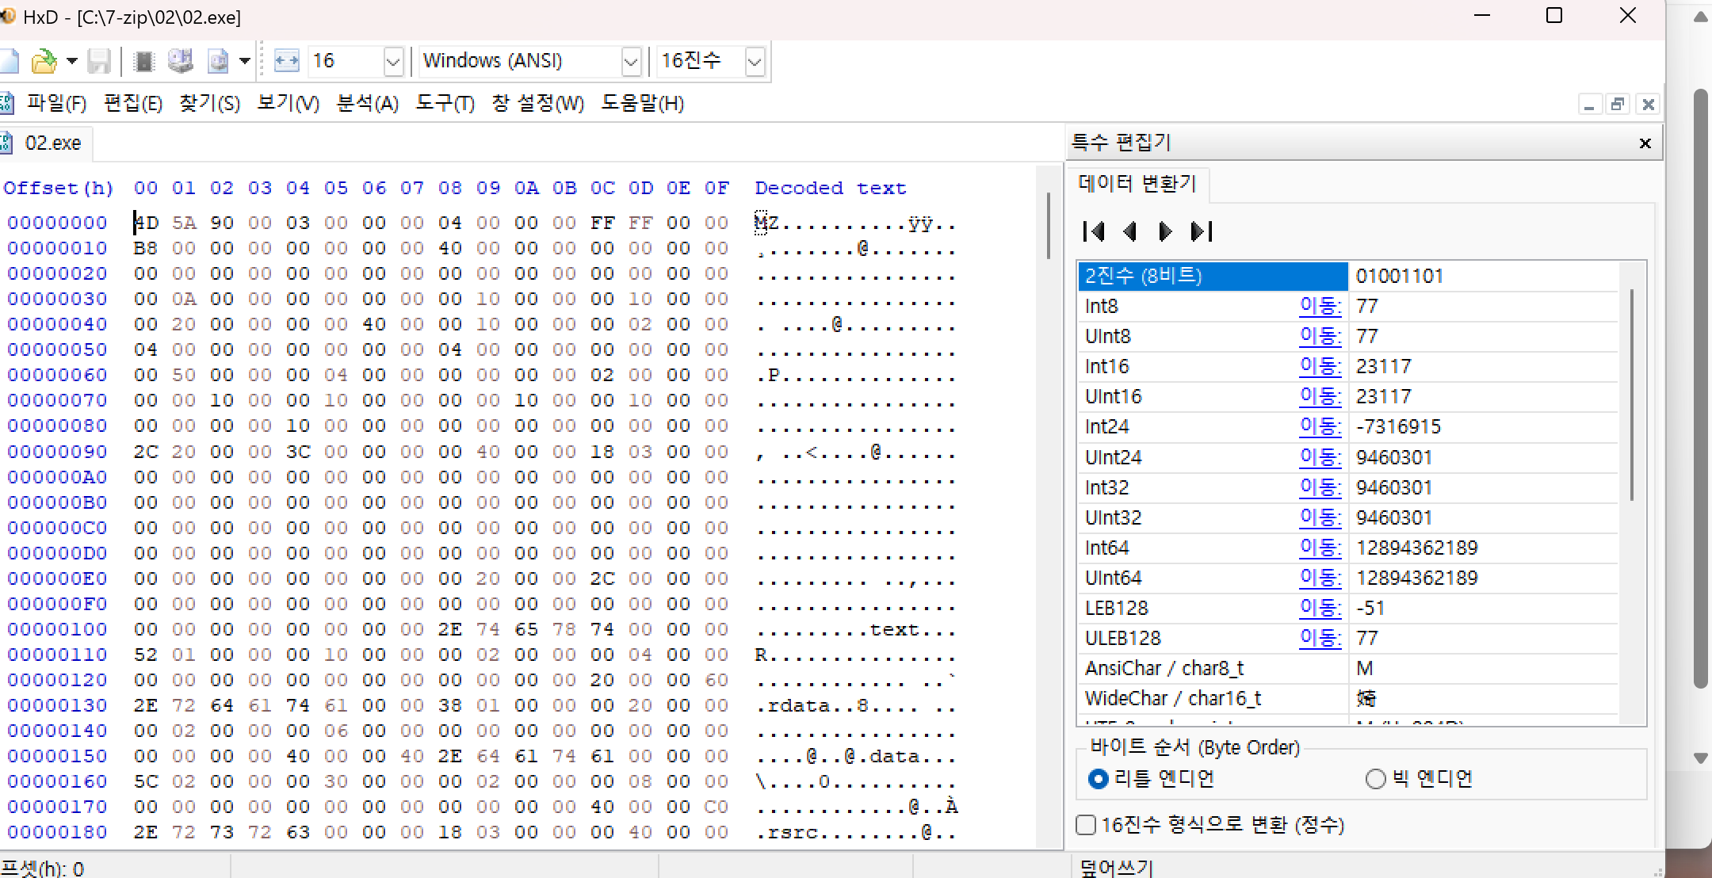Image resolution: width=1712 pixels, height=878 pixels.
Task: Expand the 16진수 offset base dropdown
Action: point(755,61)
